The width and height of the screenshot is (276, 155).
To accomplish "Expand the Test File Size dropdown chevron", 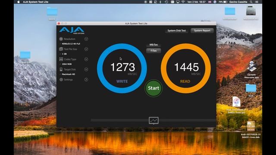I will click(x=86, y=49).
